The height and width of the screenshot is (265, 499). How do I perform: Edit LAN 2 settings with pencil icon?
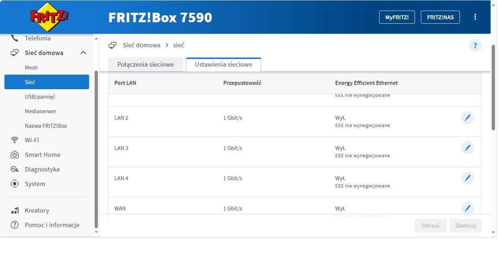point(467,118)
